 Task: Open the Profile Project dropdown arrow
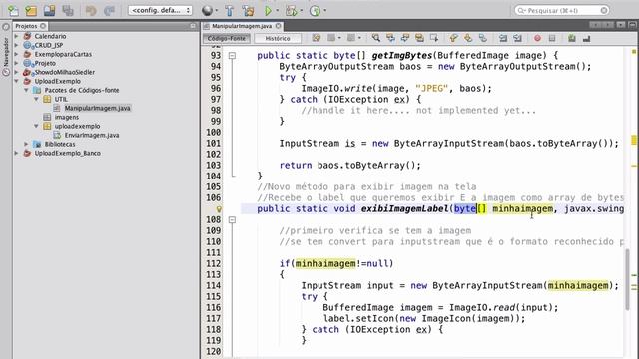click(325, 11)
